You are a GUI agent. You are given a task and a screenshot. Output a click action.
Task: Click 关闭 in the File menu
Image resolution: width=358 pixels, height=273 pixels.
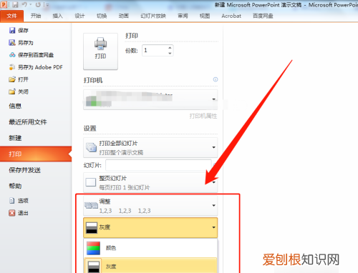pos(19,91)
